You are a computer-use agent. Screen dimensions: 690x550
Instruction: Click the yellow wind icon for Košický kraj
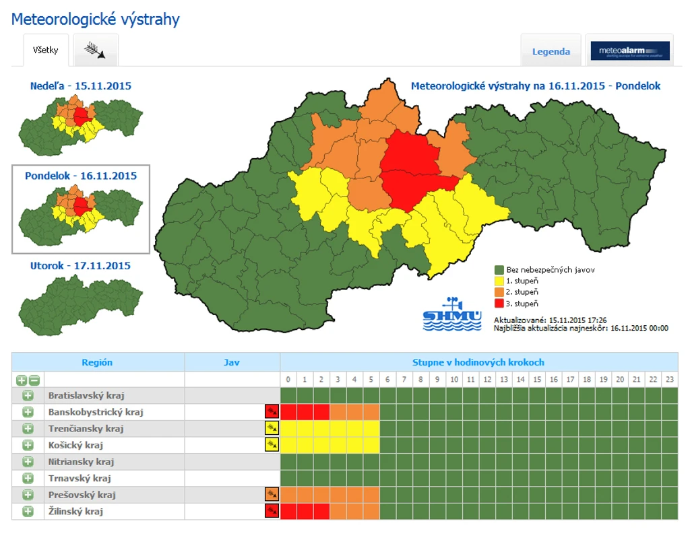272,445
